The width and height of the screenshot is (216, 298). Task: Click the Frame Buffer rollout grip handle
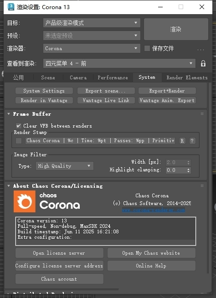[202, 113]
